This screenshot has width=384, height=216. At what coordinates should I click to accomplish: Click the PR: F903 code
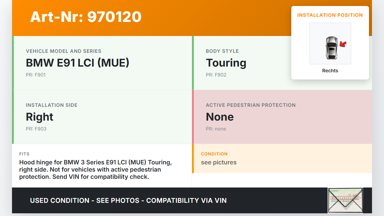[36, 129]
